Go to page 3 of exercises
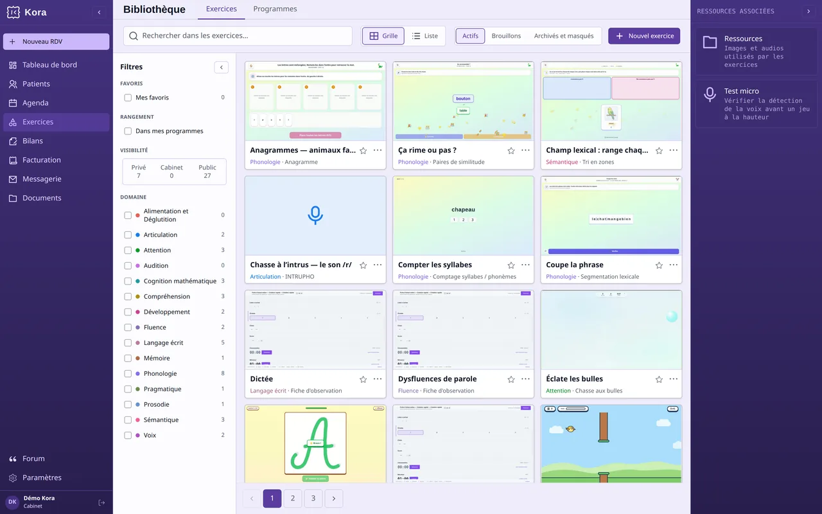This screenshot has width=822, height=514. point(313,499)
